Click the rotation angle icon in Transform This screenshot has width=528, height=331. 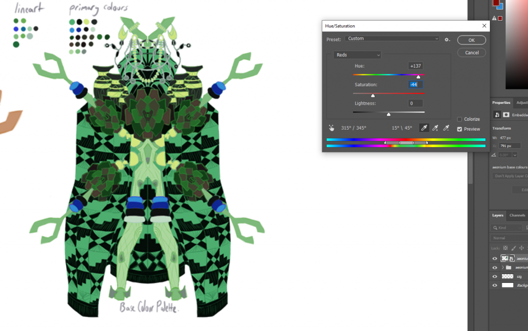pyautogui.click(x=493, y=155)
